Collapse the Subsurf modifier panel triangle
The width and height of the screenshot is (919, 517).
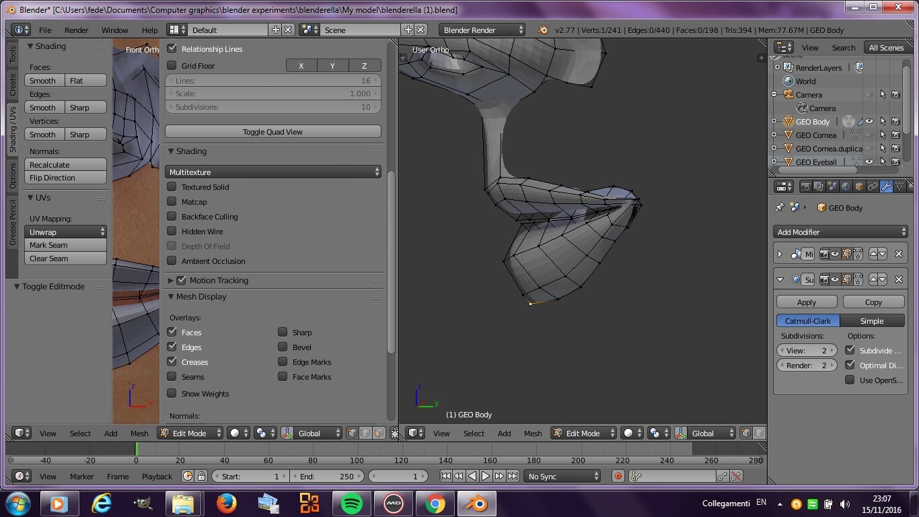pos(780,279)
